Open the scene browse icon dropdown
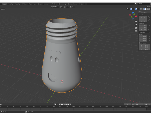 tap(136, 4)
